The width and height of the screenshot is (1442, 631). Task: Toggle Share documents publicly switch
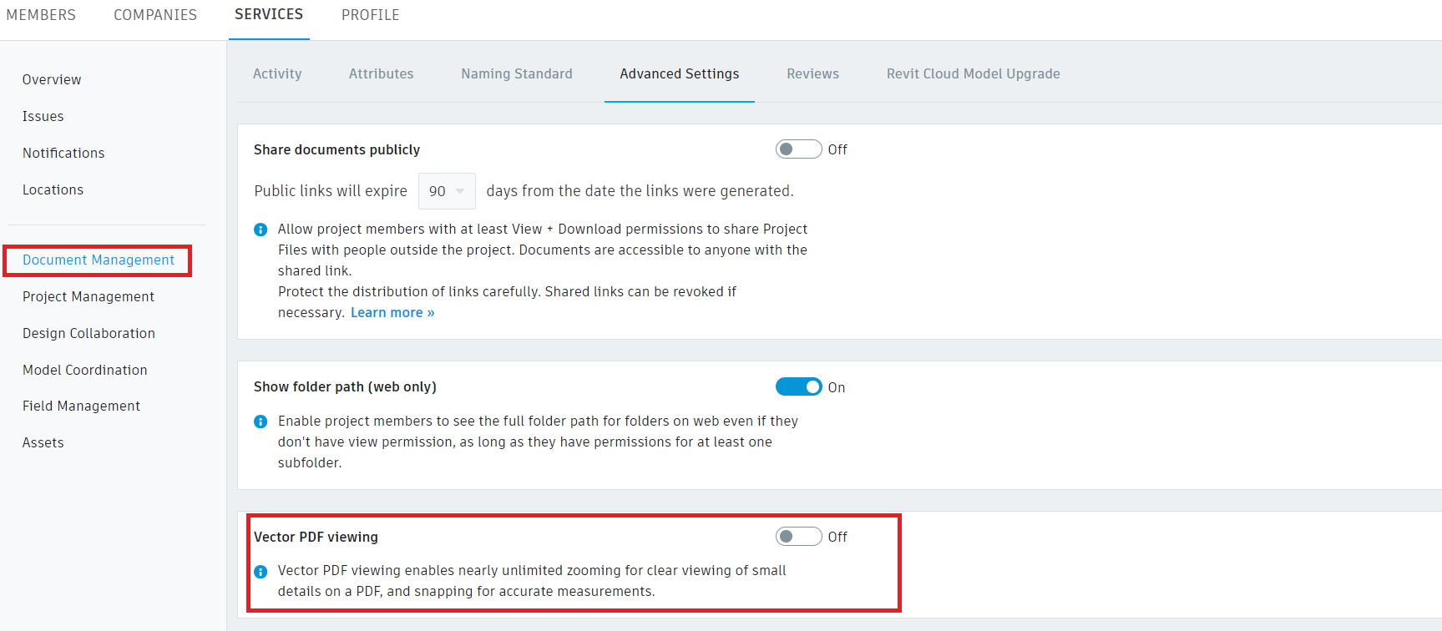click(798, 149)
